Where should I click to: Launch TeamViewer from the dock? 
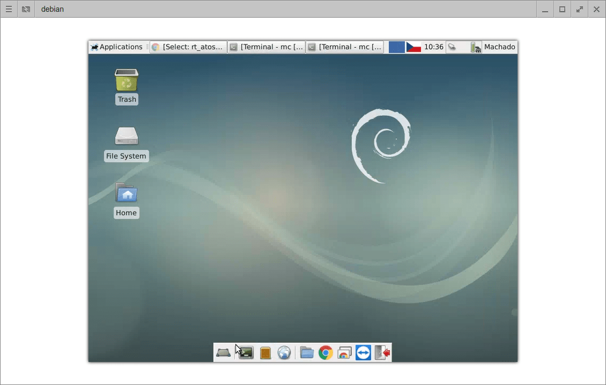(x=363, y=352)
